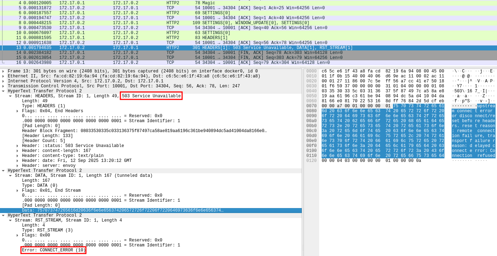
Task: Expand the Header: :status 503 entry
Action: pos(17,146)
